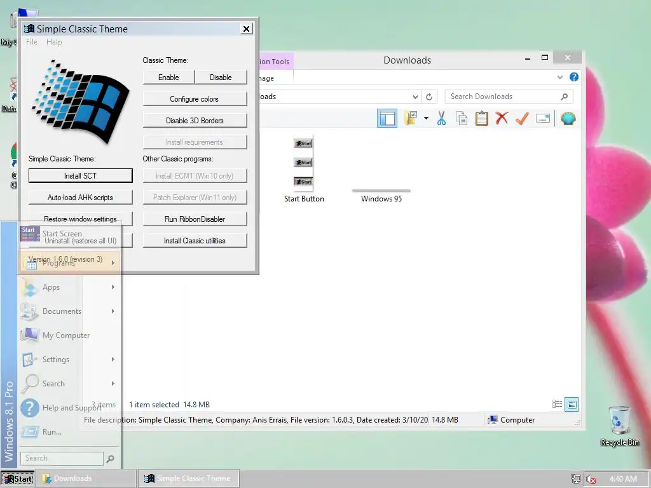Minimize the Downloads window
This screenshot has width=651, height=488.
(x=527, y=58)
